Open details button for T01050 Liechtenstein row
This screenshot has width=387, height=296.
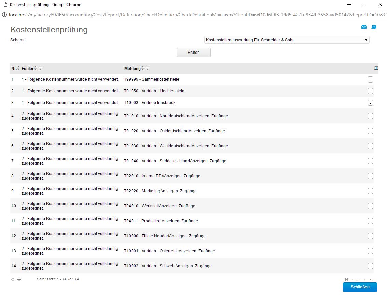[370, 91]
